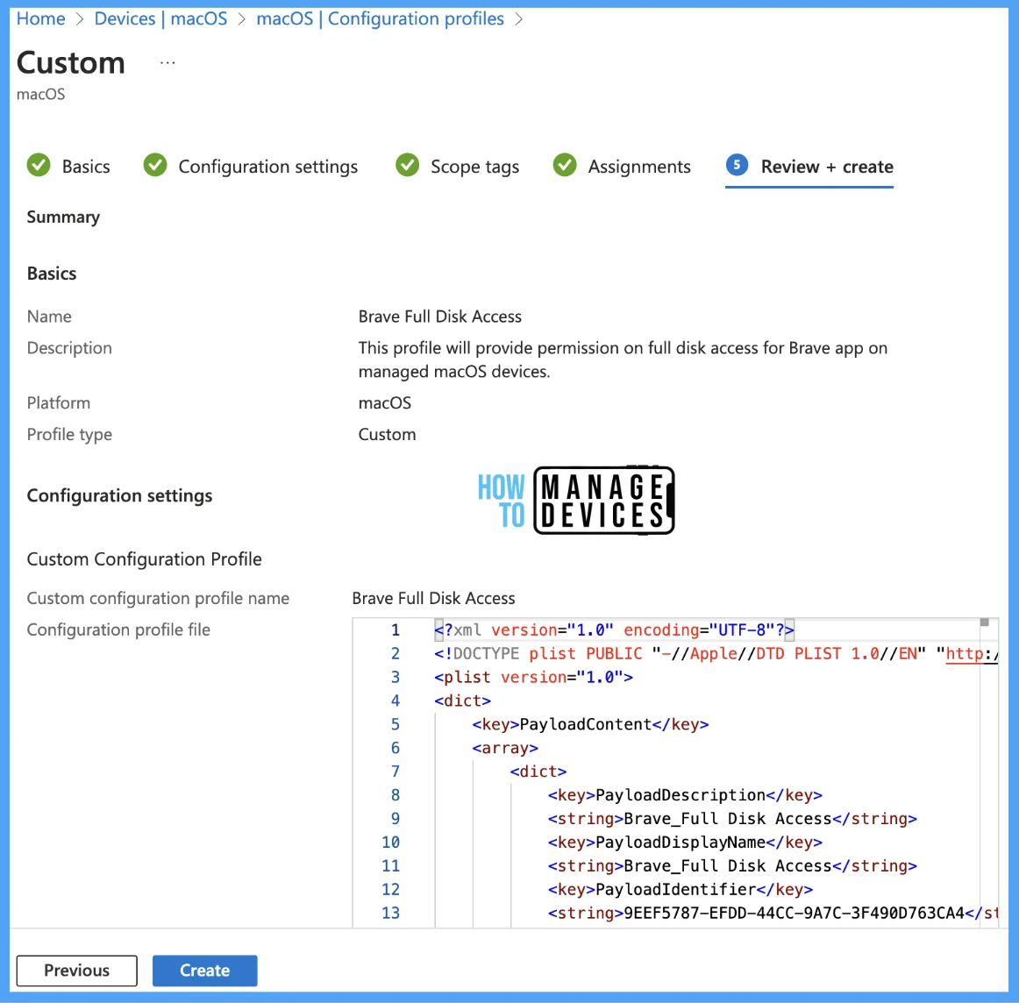Click the dict tag on line 4
1019x1003 pixels.
click(x=462, y=701)
